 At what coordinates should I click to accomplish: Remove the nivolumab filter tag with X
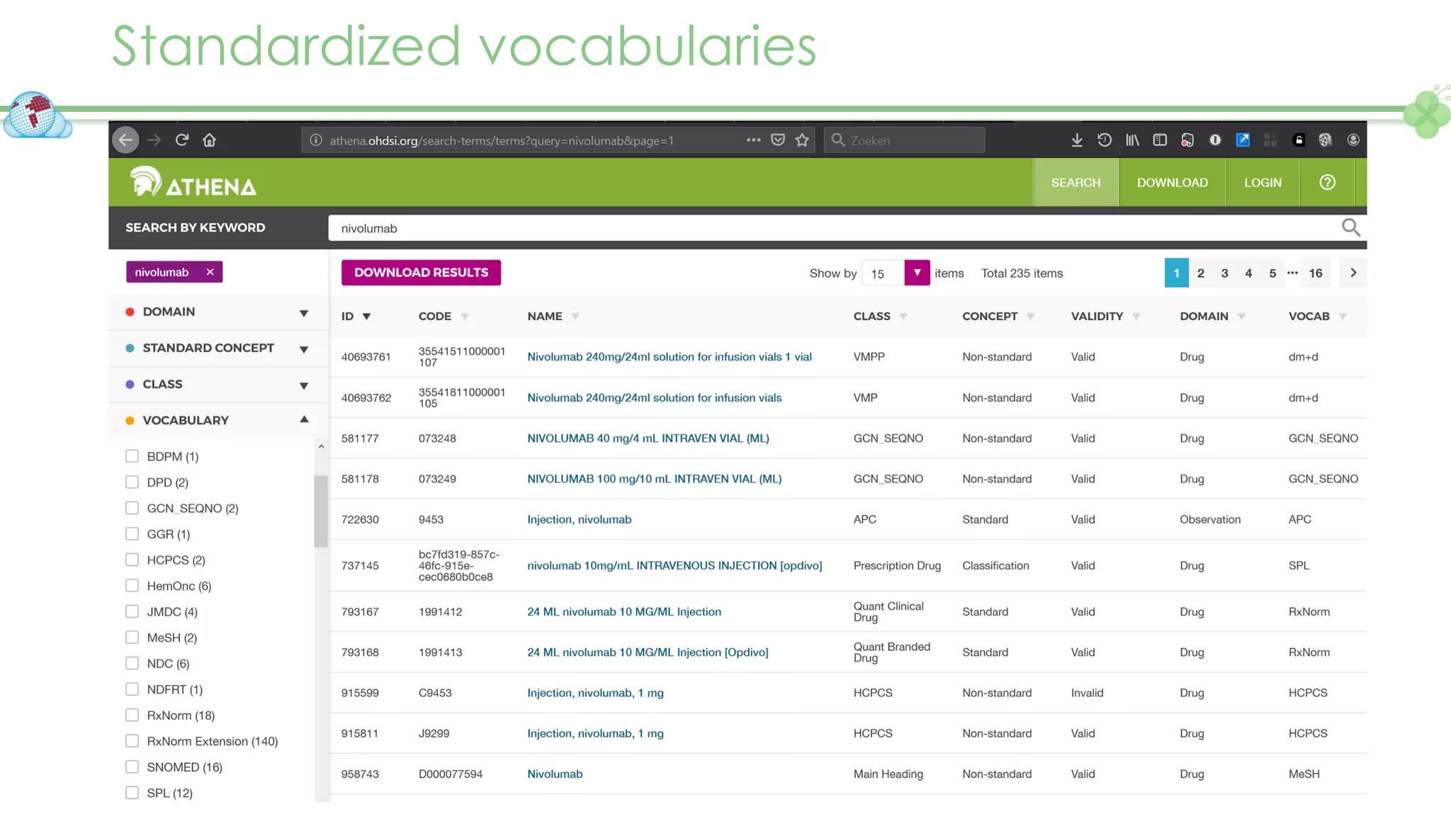(210, 272)
